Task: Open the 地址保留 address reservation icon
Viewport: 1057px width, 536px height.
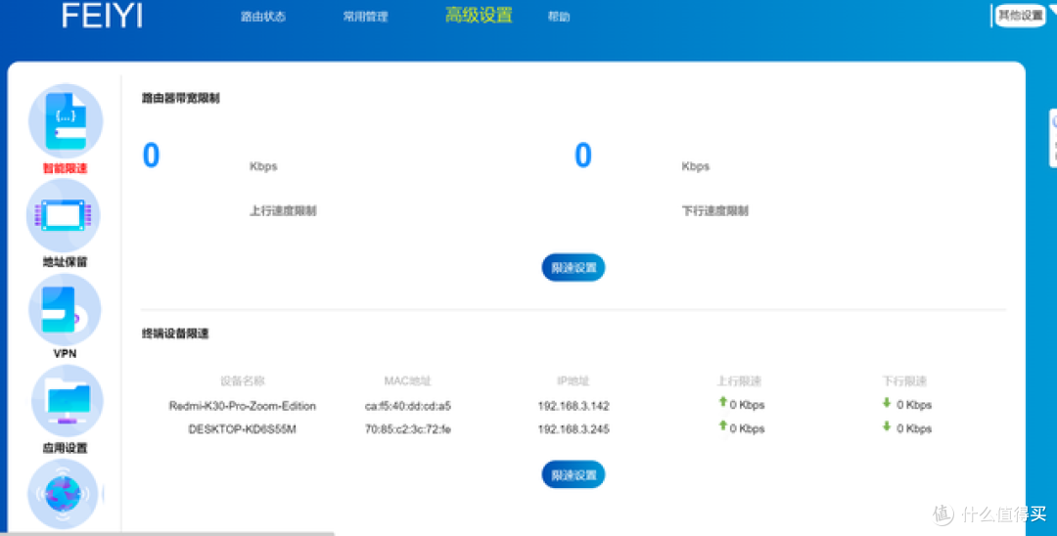Action: pyautogui.click(x=64, y=215)
